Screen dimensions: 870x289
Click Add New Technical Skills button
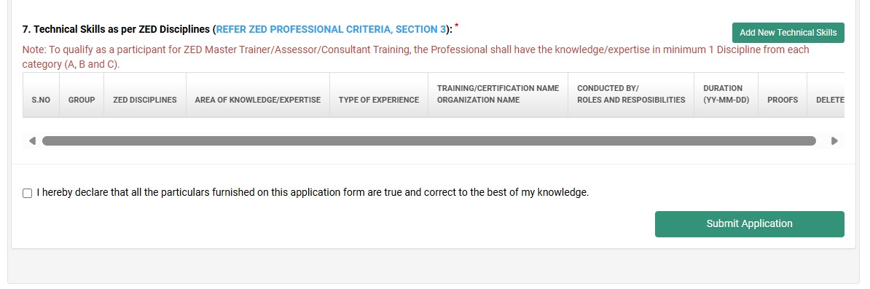coord(788,33)
